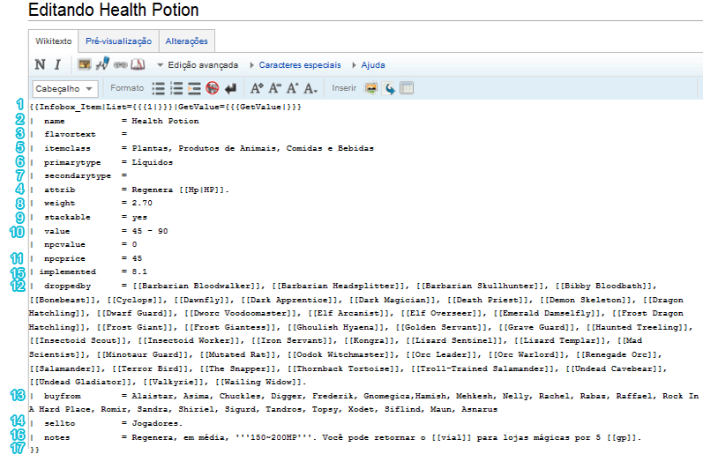This screenshot has height=454, width=703.
Task: Collapse the Edição avançada section
Action: tap(198, 65)
